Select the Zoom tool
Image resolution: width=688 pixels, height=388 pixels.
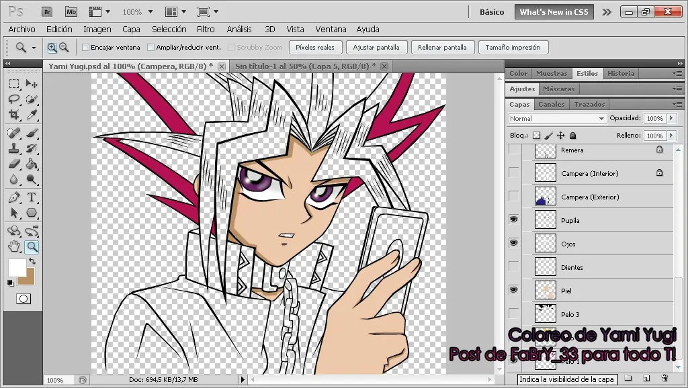32,246
